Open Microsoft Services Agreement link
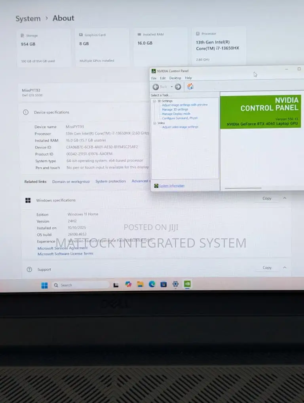The height and width of the screenshot is (403, 304). (63, 248)
